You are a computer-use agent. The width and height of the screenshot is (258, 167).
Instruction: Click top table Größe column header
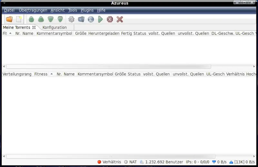(x=81, y=34)
